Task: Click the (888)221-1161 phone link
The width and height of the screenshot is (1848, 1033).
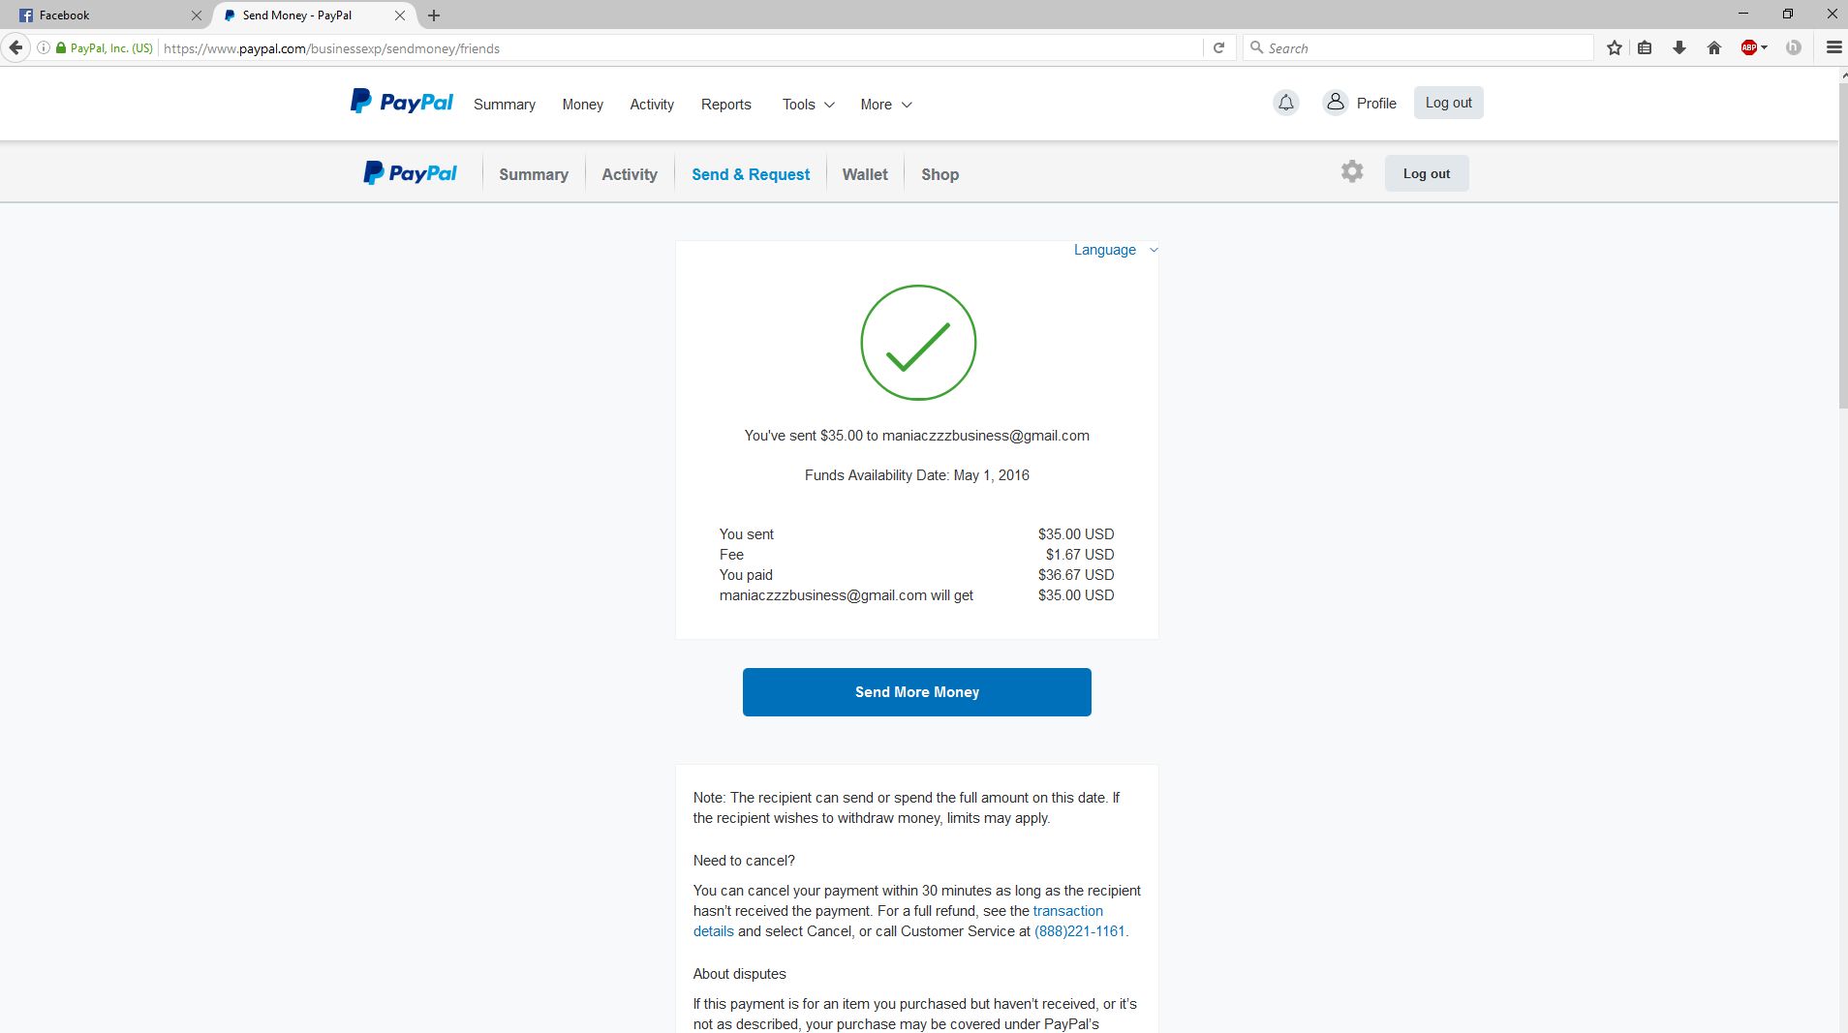Action: 1080,931
